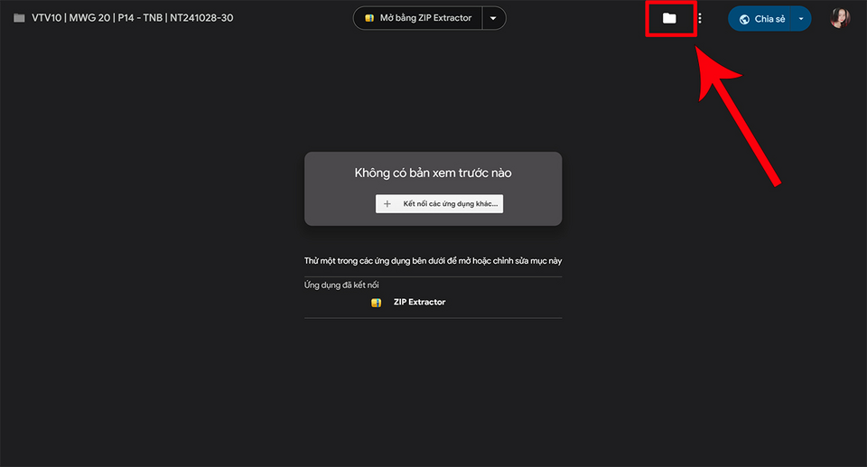Open the profile avatar account menu

(x=840, y=18)
